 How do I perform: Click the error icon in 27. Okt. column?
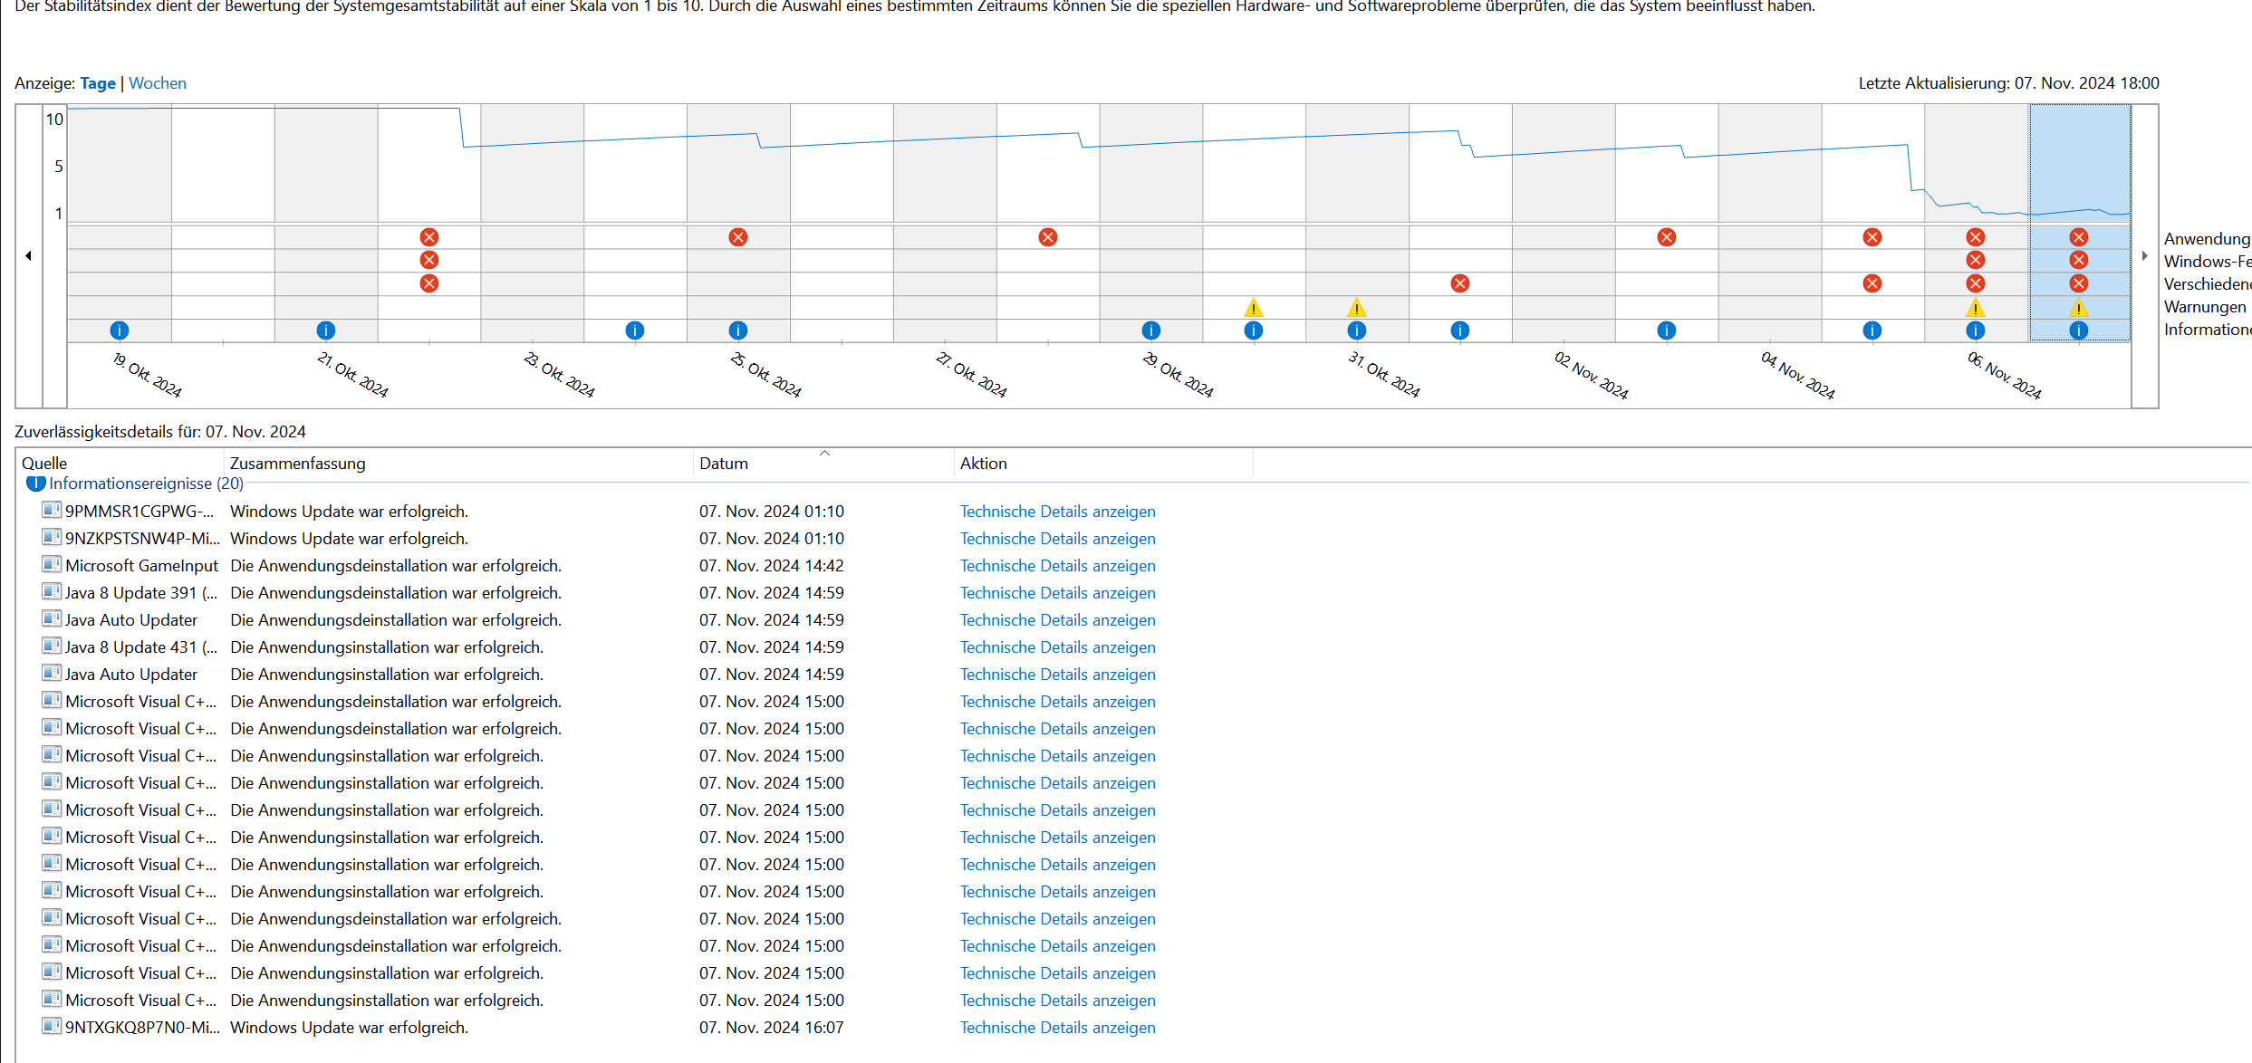tap(1048, 237)
